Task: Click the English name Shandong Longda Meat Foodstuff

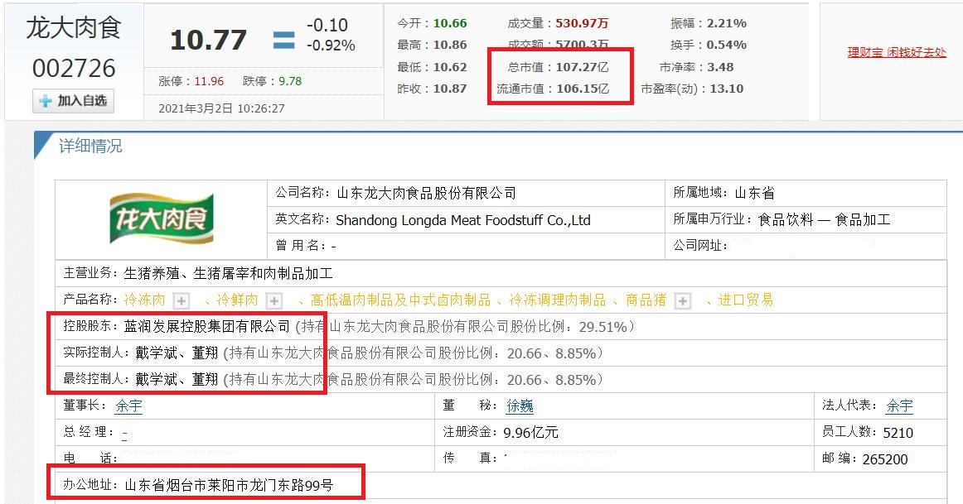Action: click(x=463, y=220)
